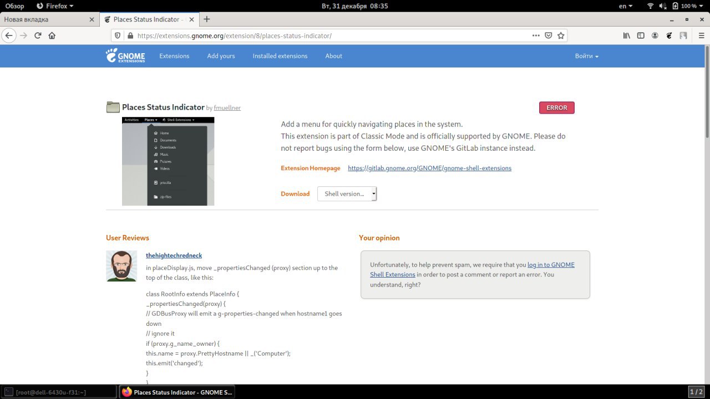
Task: Open Firefox account icon
Action: 655,35
